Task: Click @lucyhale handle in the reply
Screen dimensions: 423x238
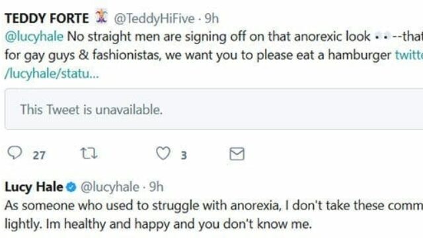Action: coord(110,187)
